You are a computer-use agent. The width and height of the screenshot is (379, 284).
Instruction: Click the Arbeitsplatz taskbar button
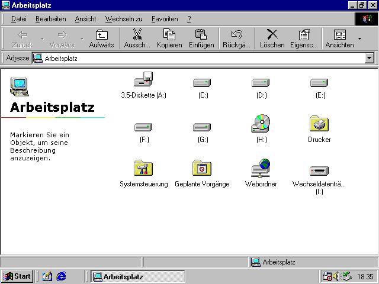coord(138,276)
